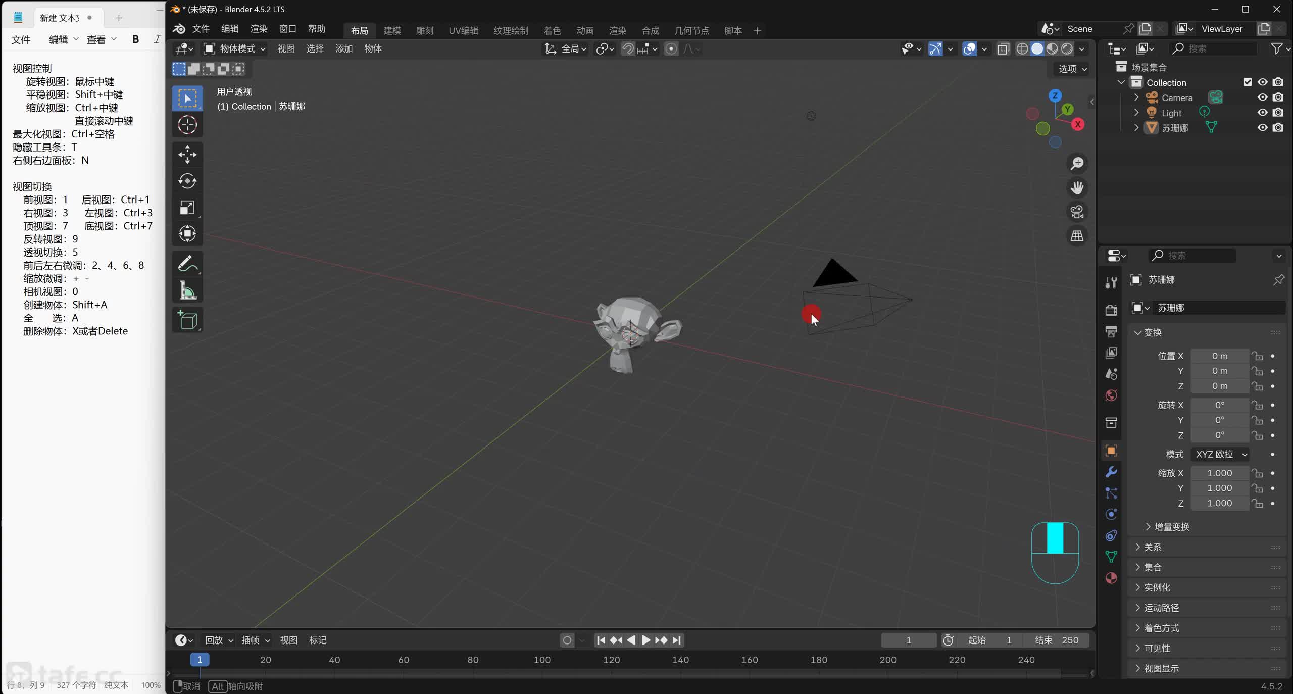Hide the Camera object in outliner
Viewport: 1293px width, 694px height.
(1262, 97)
